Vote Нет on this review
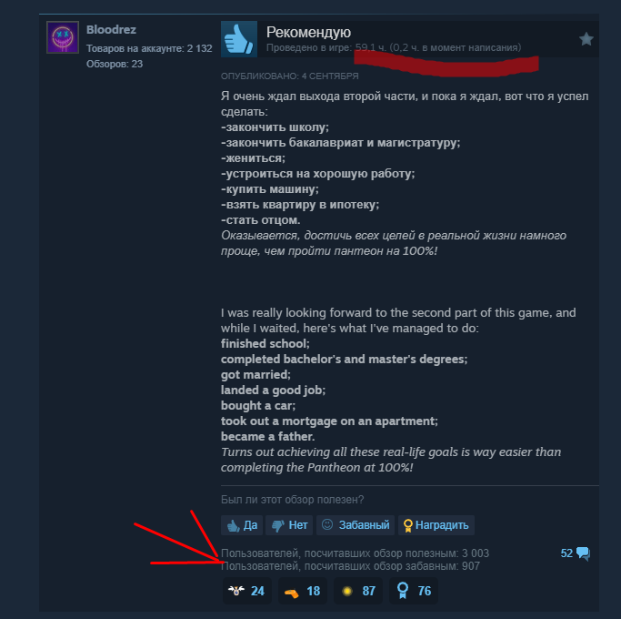Screen dimensions: 621x619 289,525
